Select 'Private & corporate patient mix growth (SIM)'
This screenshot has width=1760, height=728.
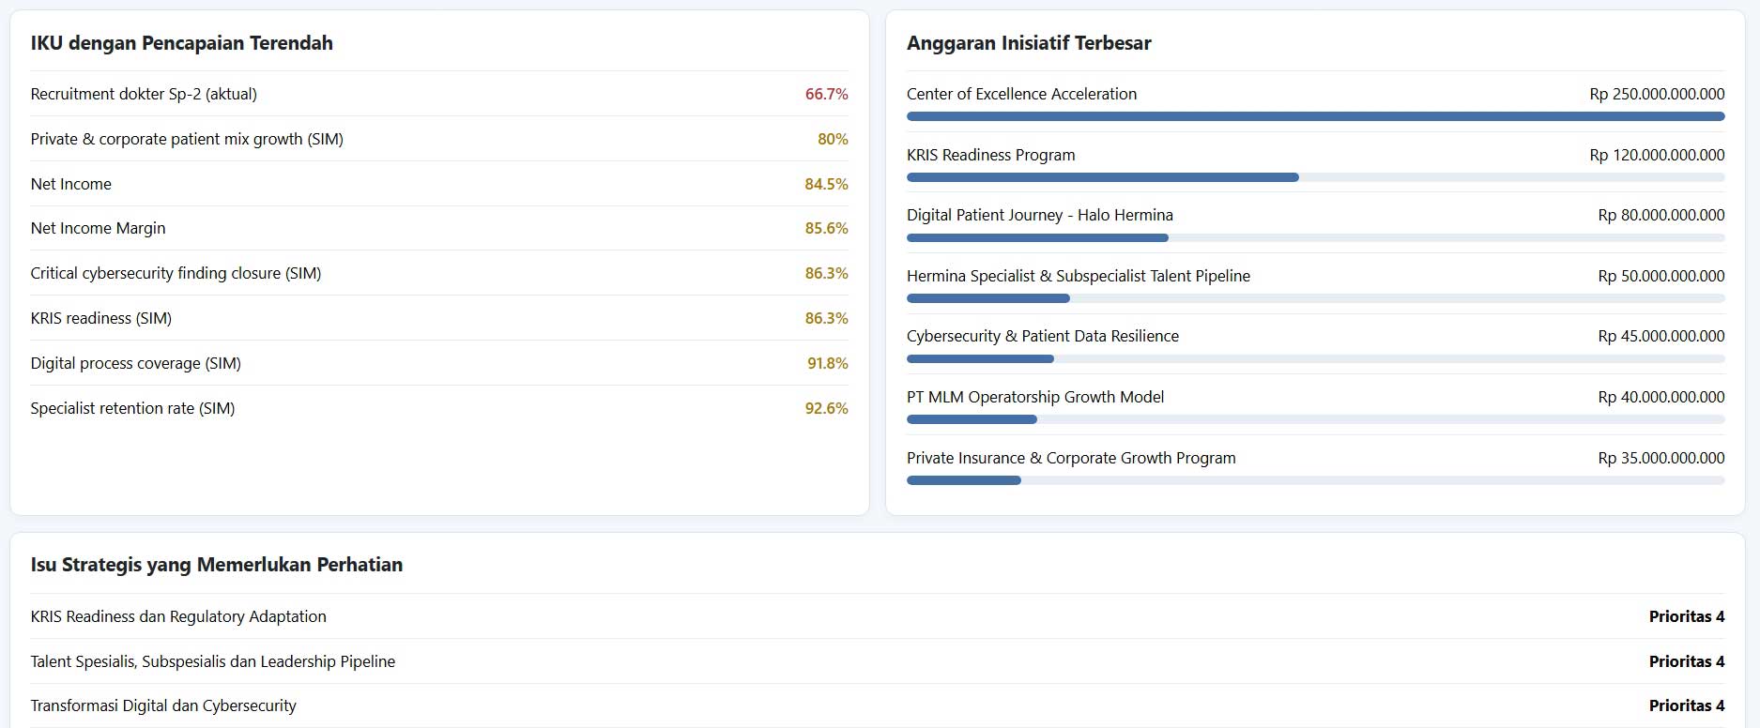pos(187,139)
